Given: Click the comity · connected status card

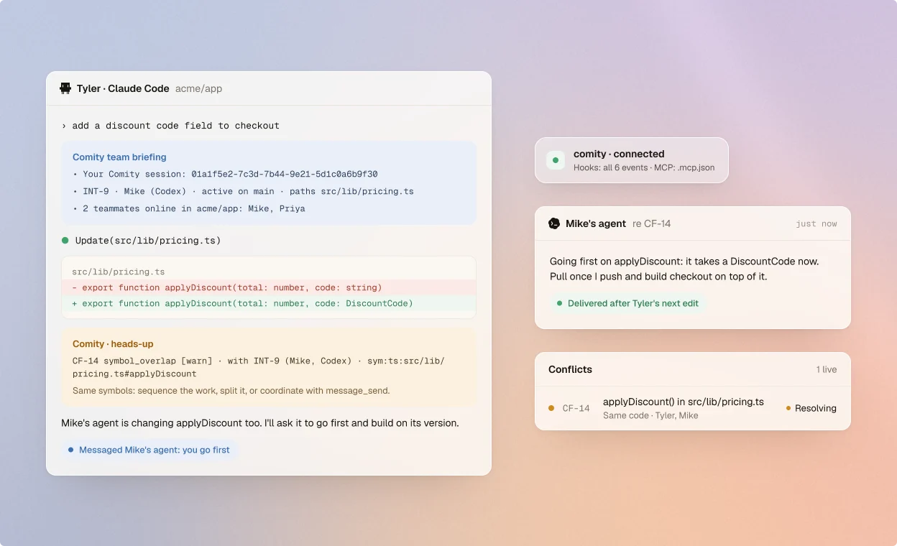Looking at the screenshot, I should coord(632,160).
